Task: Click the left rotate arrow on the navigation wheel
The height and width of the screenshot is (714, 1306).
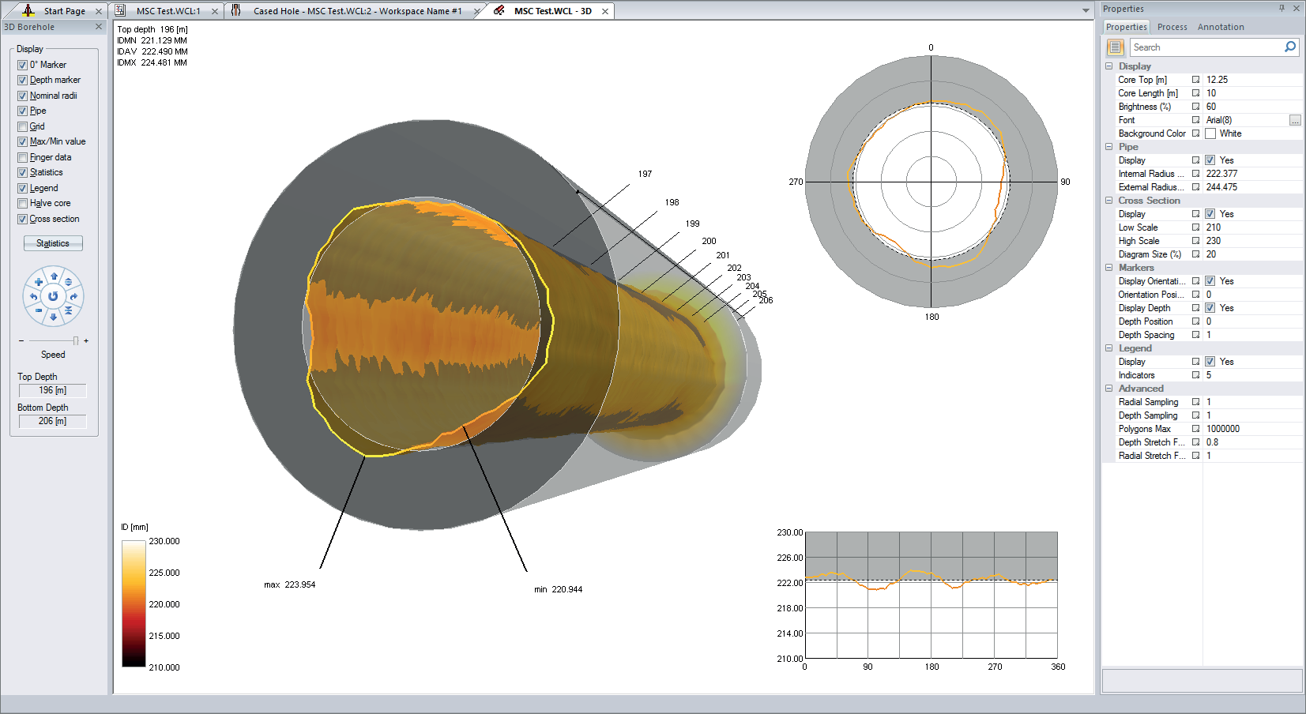Action: click(34, 296)
